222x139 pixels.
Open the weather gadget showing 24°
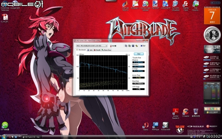click(212, 49)
